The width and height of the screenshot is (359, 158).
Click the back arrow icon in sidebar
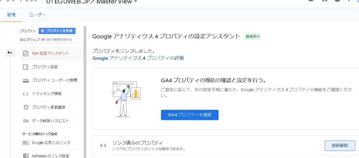(9, 53)
